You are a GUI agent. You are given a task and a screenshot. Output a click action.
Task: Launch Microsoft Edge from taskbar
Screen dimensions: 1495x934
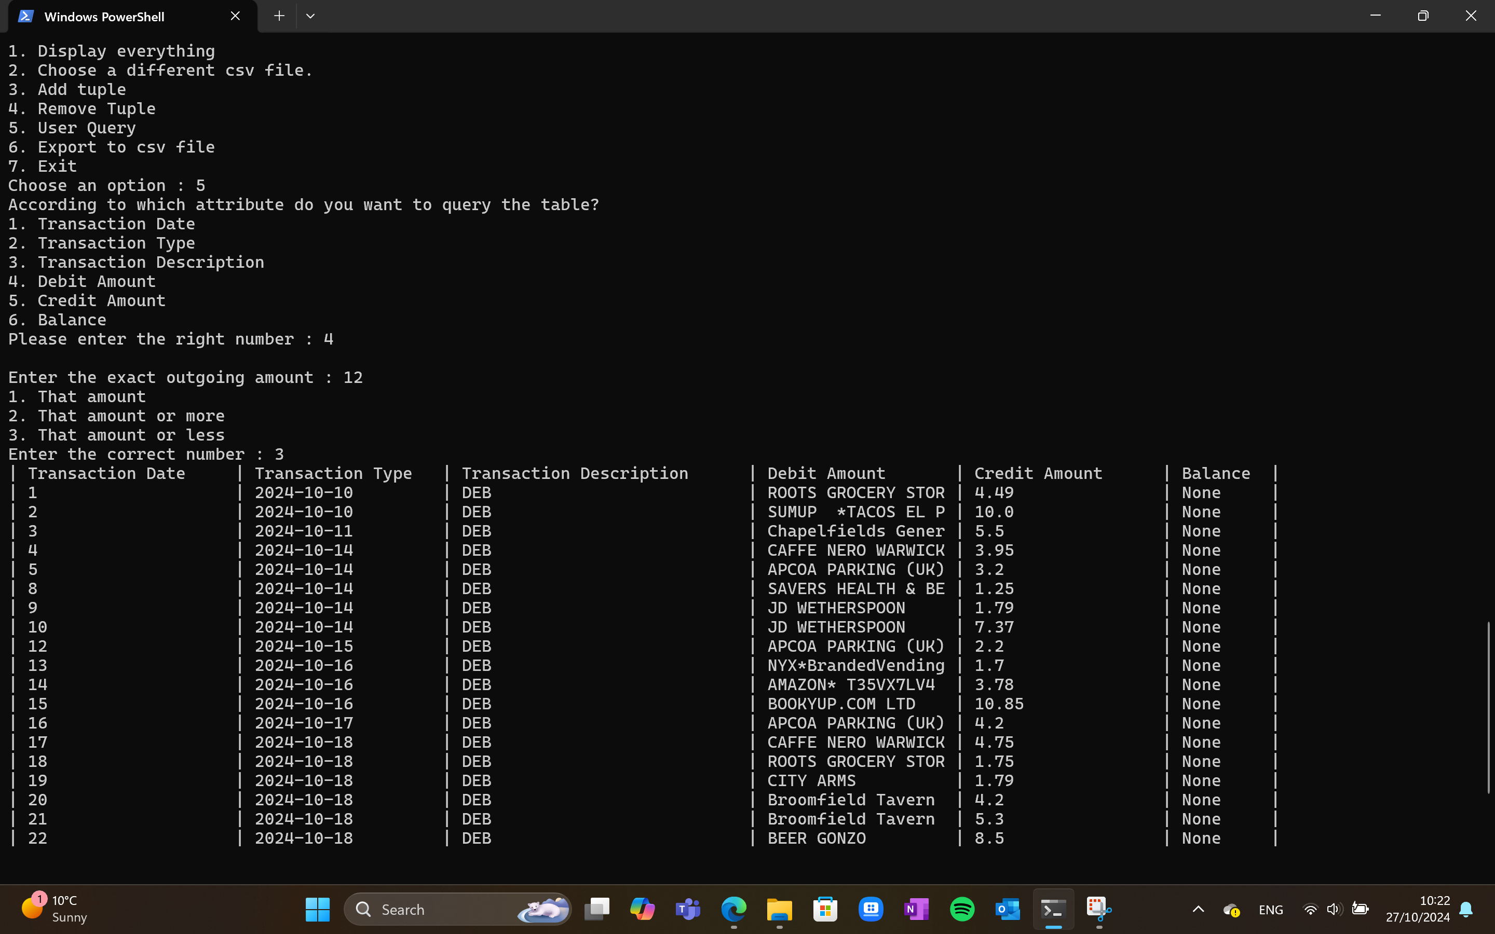[734, 909]
